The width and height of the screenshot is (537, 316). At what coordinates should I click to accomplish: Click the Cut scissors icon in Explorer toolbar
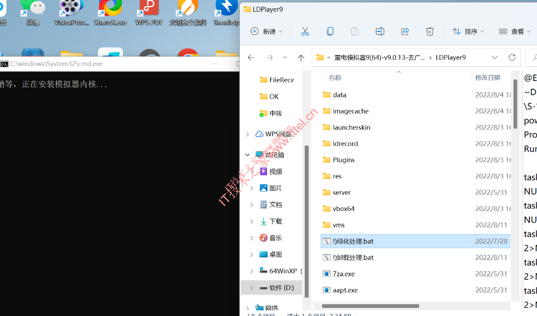click(x=305, y=32)
